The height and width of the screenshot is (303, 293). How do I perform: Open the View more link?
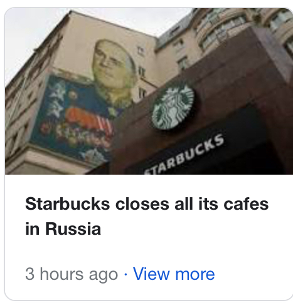[174, 274]
